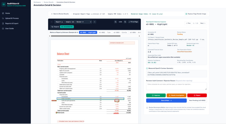Image resolution: width=226 pixels, height=124 pixels.
Task: Click Replace Page Render Image button
Action: point(196,14)
